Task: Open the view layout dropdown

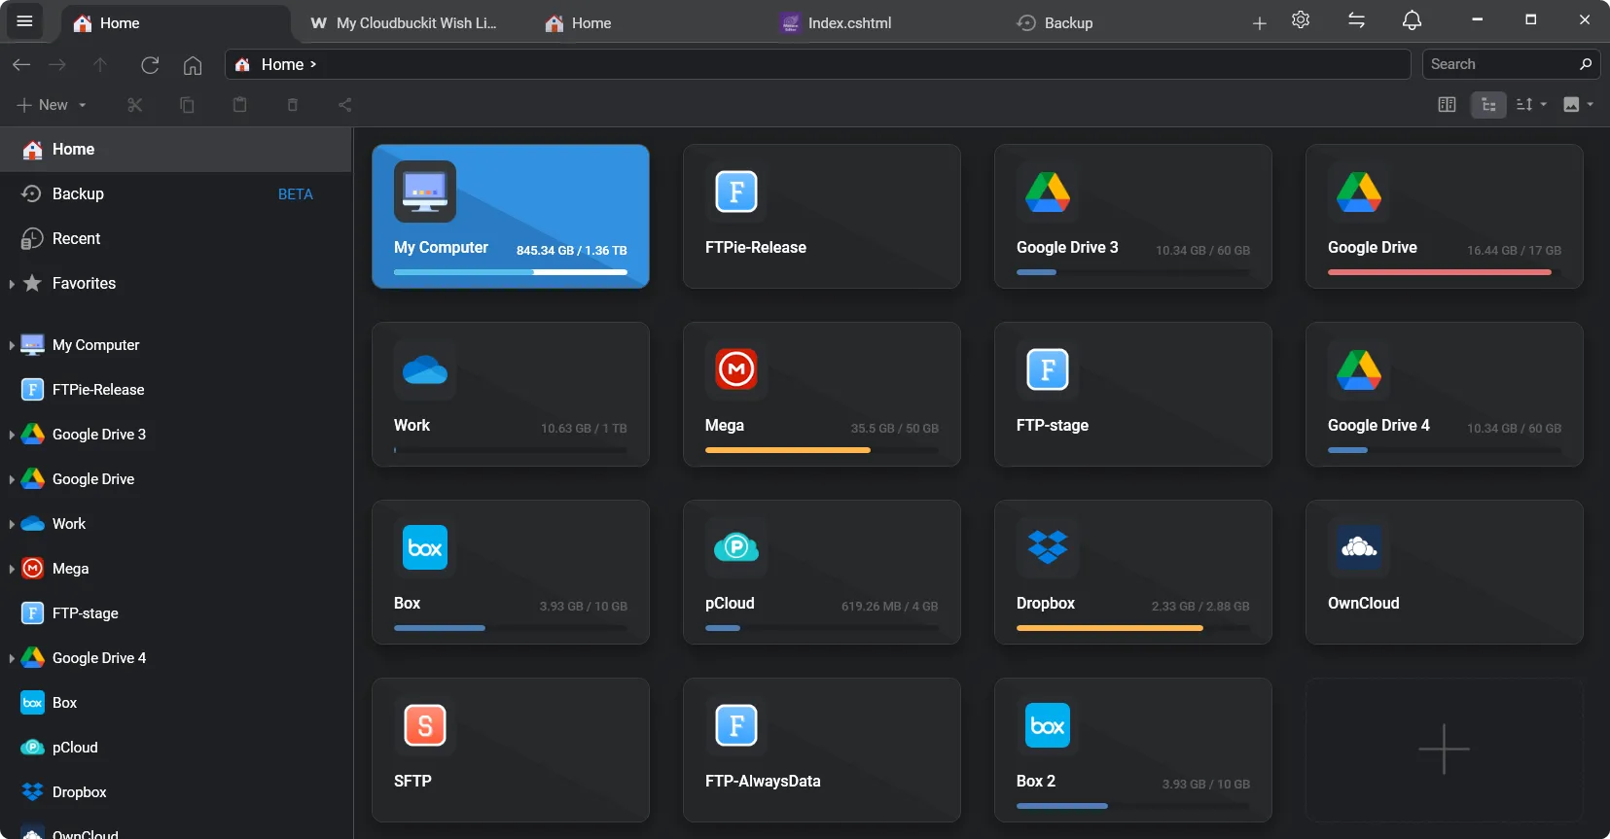Action: click(x=1578, y=105)
